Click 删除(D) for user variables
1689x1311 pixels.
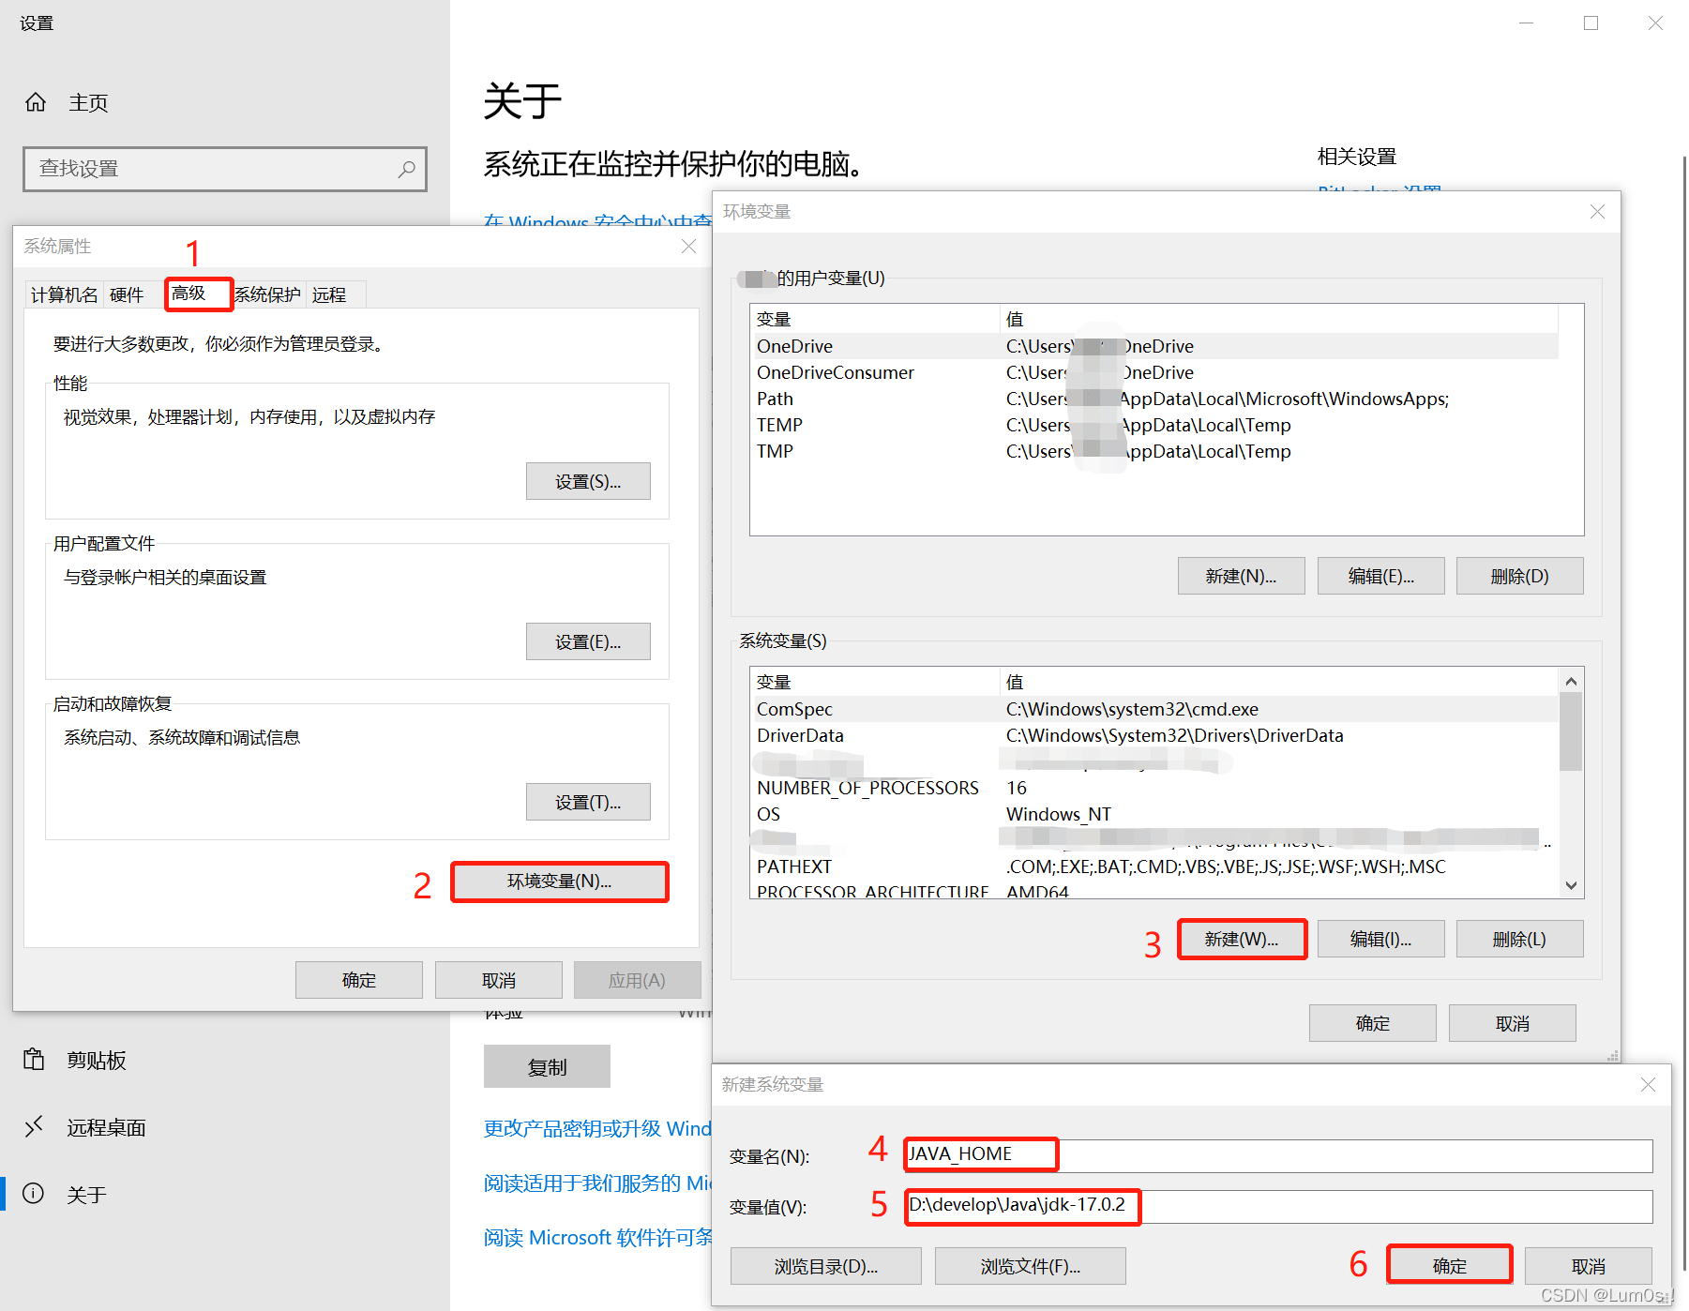(1520, 576)
